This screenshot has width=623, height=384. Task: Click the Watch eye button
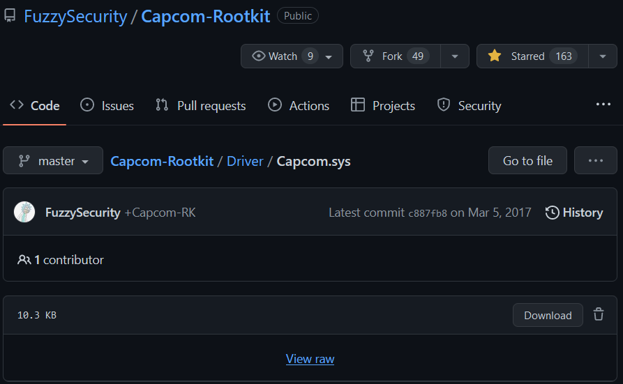pyautogui.click(x=292, y=56)
